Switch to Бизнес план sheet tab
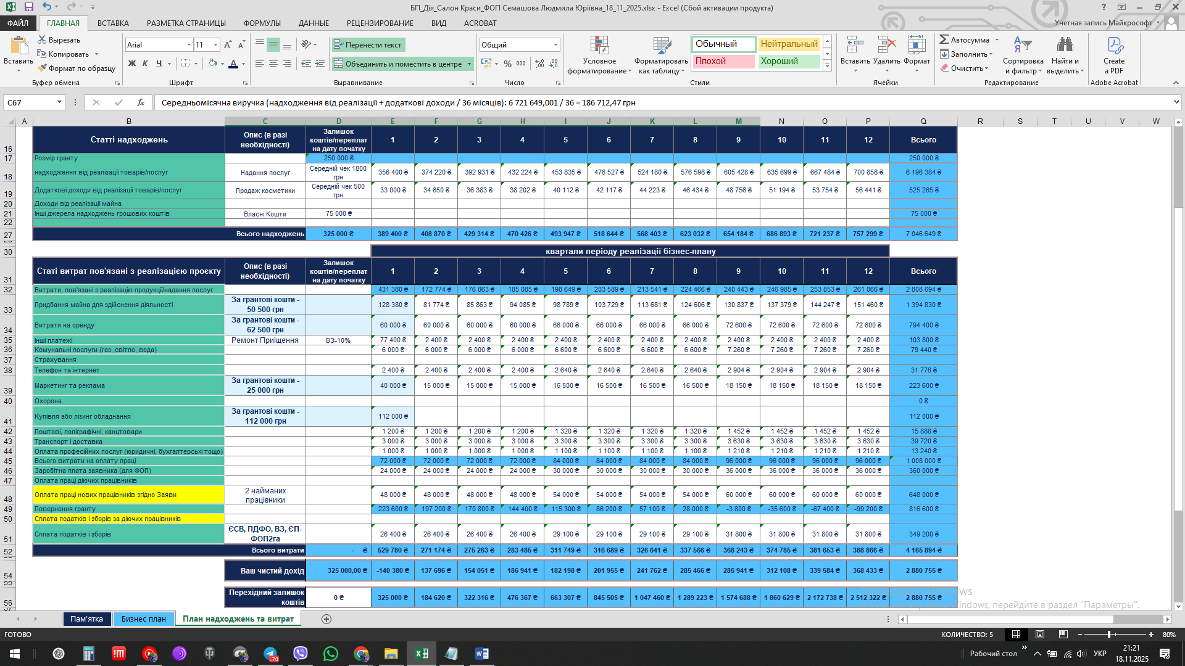Viewport: 1185px width, 666px height. (143, 619)
